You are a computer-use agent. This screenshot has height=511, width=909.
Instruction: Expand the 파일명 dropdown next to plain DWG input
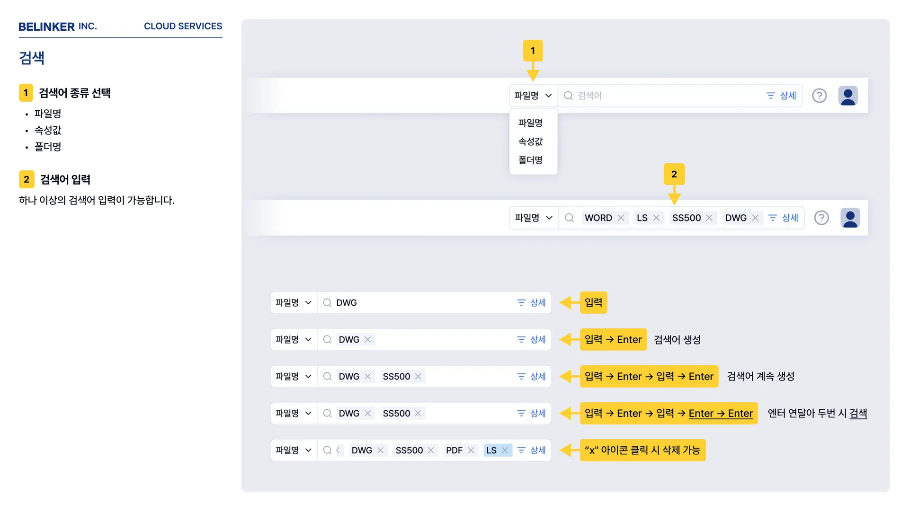(x=294, y=303)
